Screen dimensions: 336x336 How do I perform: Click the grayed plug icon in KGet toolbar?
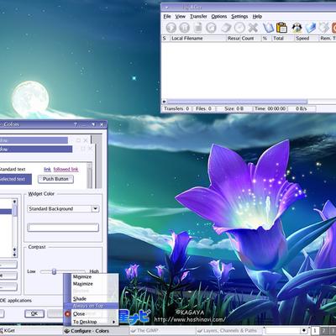pos(324,28)
